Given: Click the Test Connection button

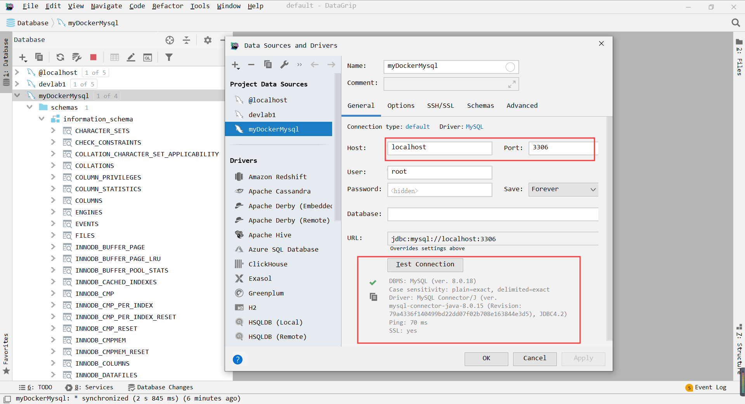Looking at the screenshot, I should click(x=425, y=264).
